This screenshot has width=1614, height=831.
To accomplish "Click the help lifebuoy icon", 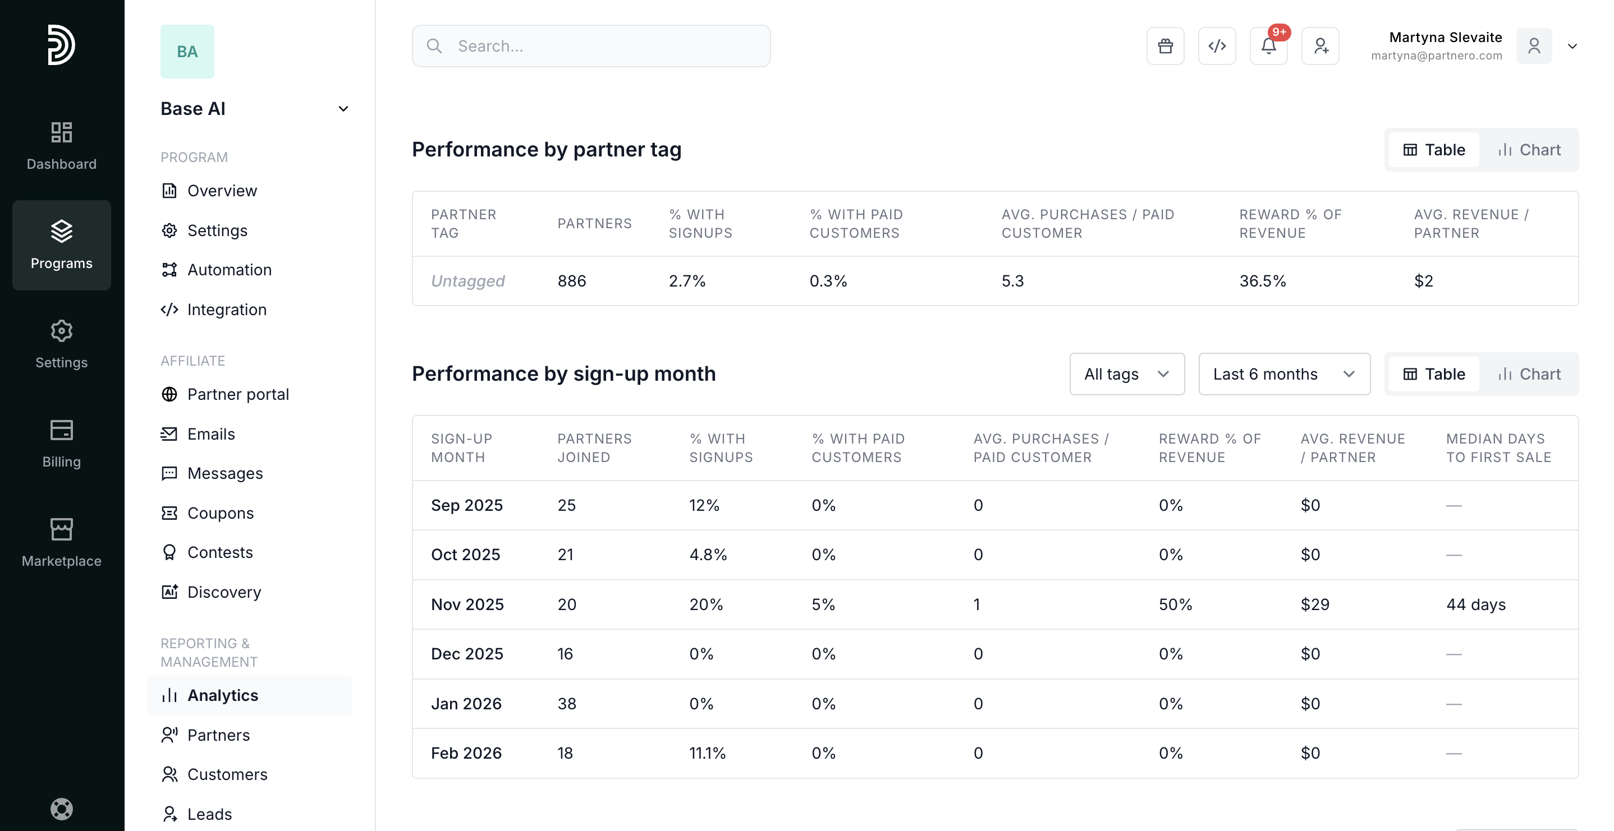I will point(61,809).
